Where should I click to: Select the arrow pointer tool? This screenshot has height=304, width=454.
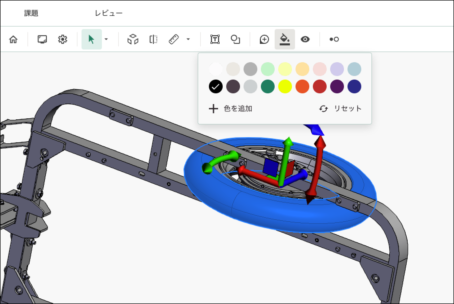pos(91,39)
